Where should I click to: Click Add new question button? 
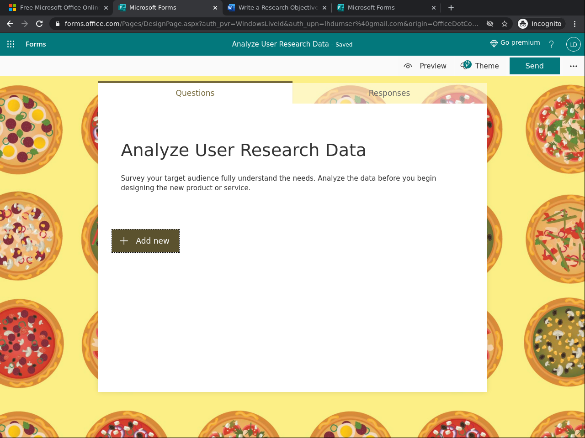145,241
